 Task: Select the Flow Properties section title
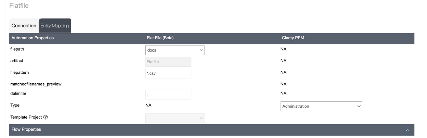[x=26, y=129]
